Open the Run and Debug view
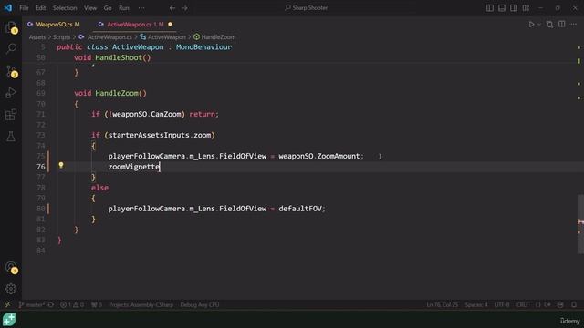This screenshot has height=328, width=584. point(11,93)
